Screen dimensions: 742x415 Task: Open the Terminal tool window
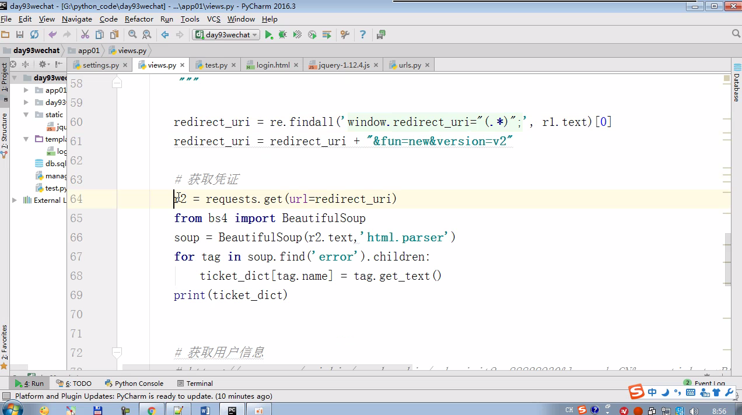[195, 384]
